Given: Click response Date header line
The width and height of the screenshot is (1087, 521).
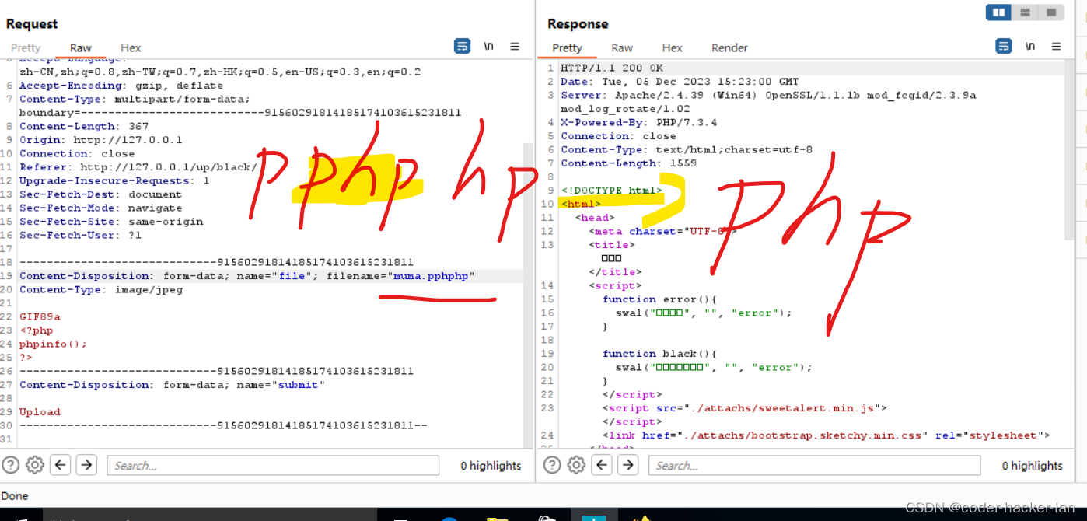Looking at the screenshot, I should click(680, 82).
